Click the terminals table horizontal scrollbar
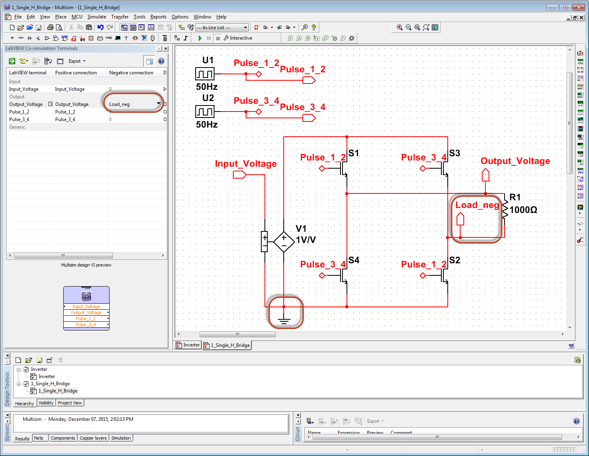Viewport: 589px width, 456px height. (63, 255)
